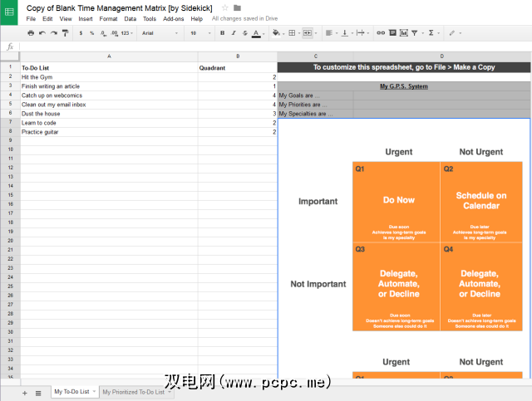This screenshot has width=532, height=401.
Task: Click the print icon in toolbar
Action: (x=31, y=33)
